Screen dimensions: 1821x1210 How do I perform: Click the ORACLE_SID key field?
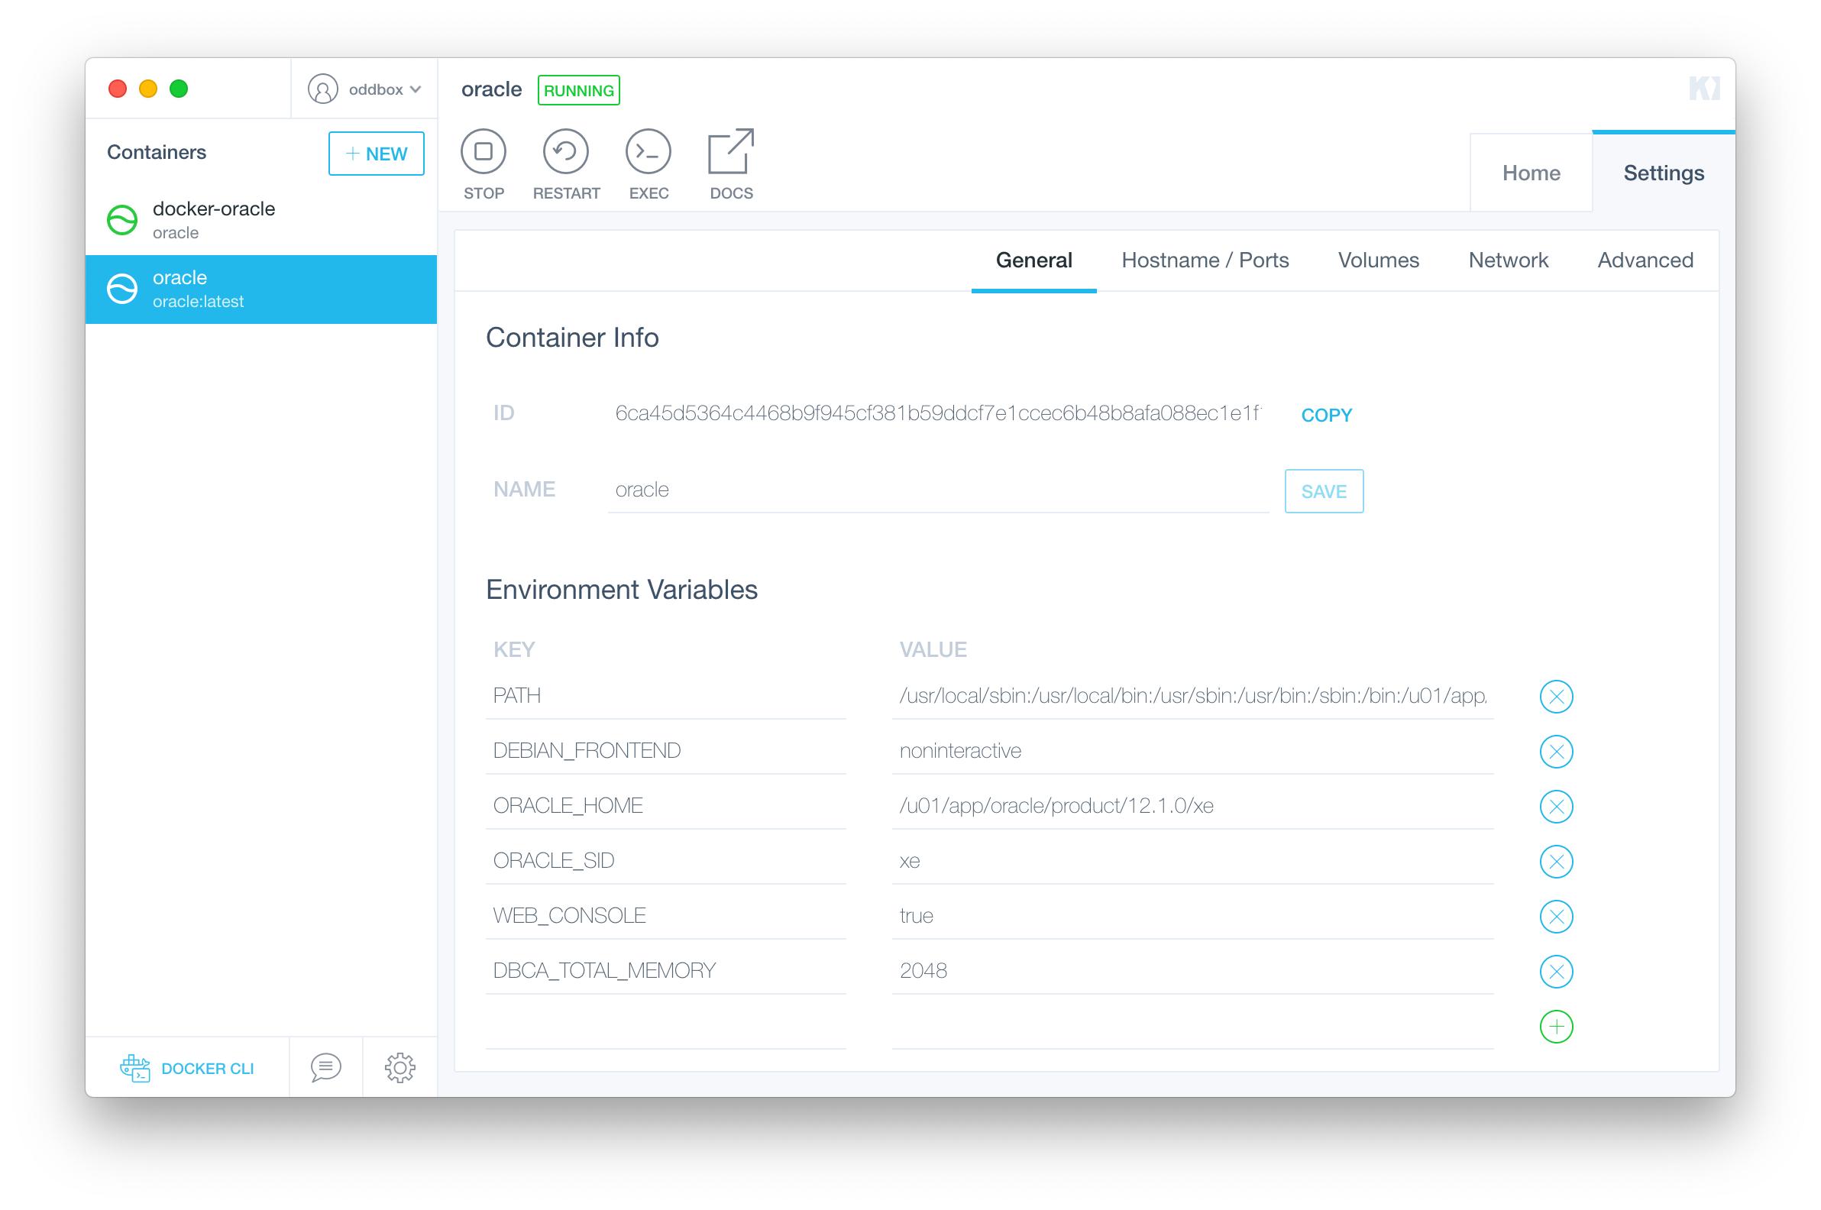coord(665,860)
